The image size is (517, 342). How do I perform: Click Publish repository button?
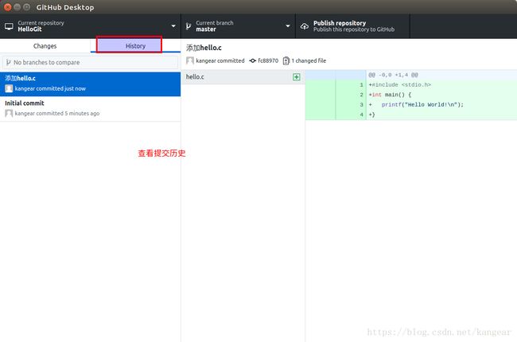pos(353,26)
